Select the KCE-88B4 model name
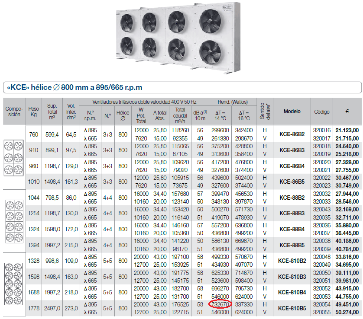Image resolution: width=363 pixels, height=319 pixels. point(292,229)
